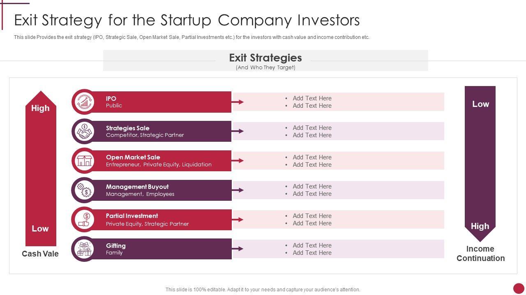Select the Income Continuation caption

(x=480, y=254)
